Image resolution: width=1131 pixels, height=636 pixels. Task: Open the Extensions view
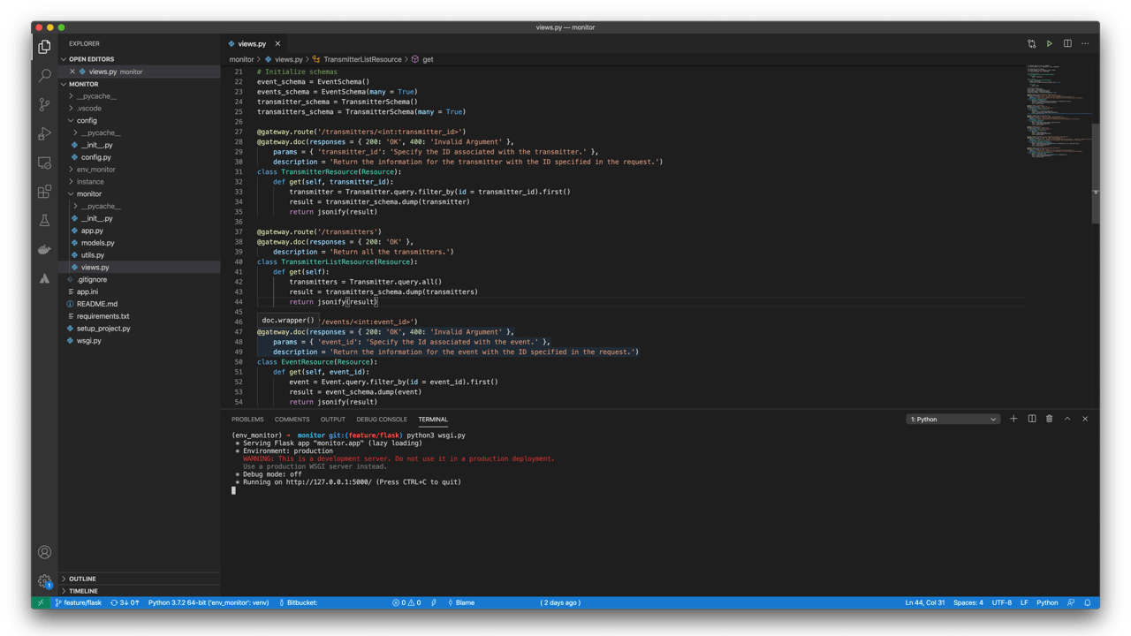coord(44,192)
